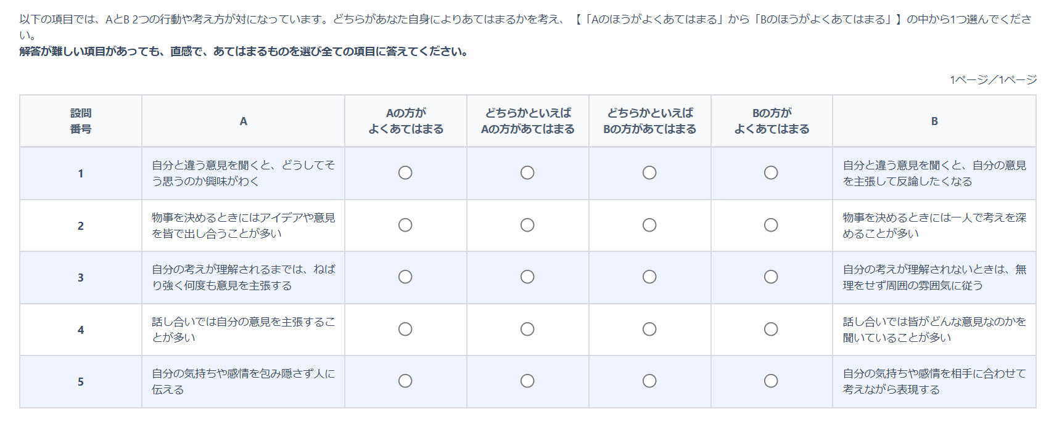Pick 'どちらかといえばBの方があてはまる' for question 5
The height and width of the screenshot is (422, 1054).
pos(649,381)
